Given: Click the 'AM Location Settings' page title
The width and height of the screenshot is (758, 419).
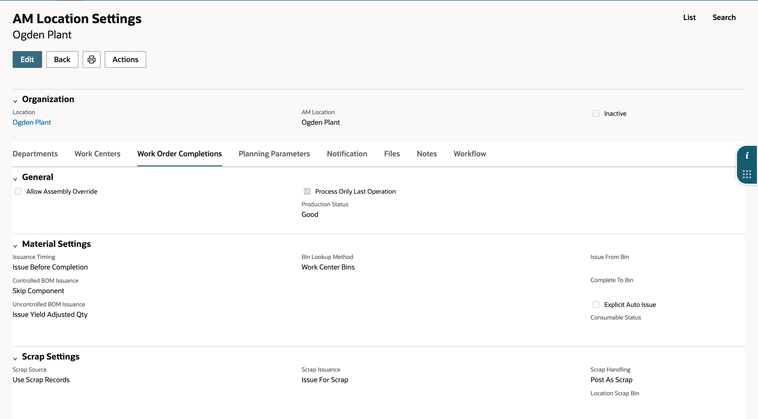Looking at the screenshot, I should [77, 18].
